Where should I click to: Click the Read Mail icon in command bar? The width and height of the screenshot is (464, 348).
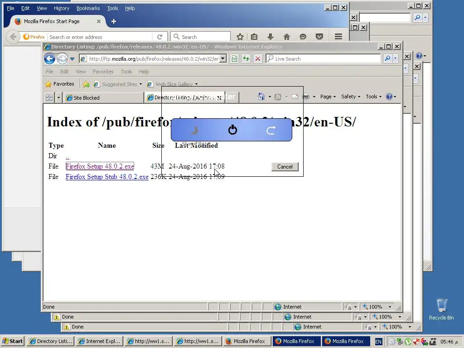click(x=295, y=97)
